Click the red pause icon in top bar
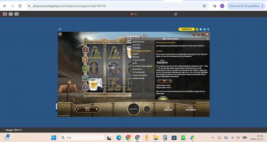 tap(5, 14)
